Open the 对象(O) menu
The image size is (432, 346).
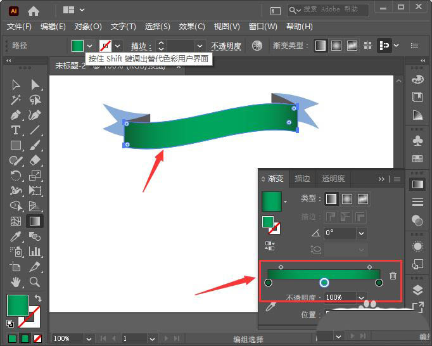[88, 27]
